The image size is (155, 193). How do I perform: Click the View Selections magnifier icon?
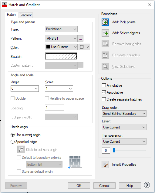click(x=105, y=66)
